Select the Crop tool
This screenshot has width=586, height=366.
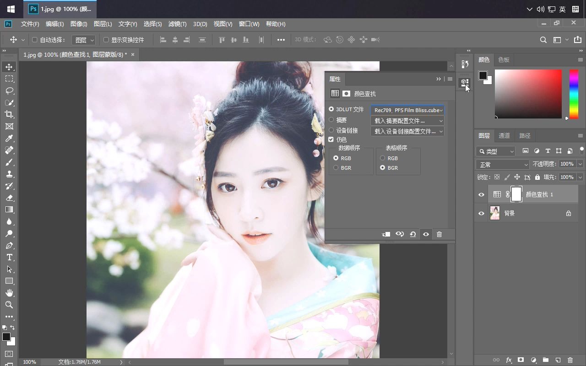coord(9,114)
